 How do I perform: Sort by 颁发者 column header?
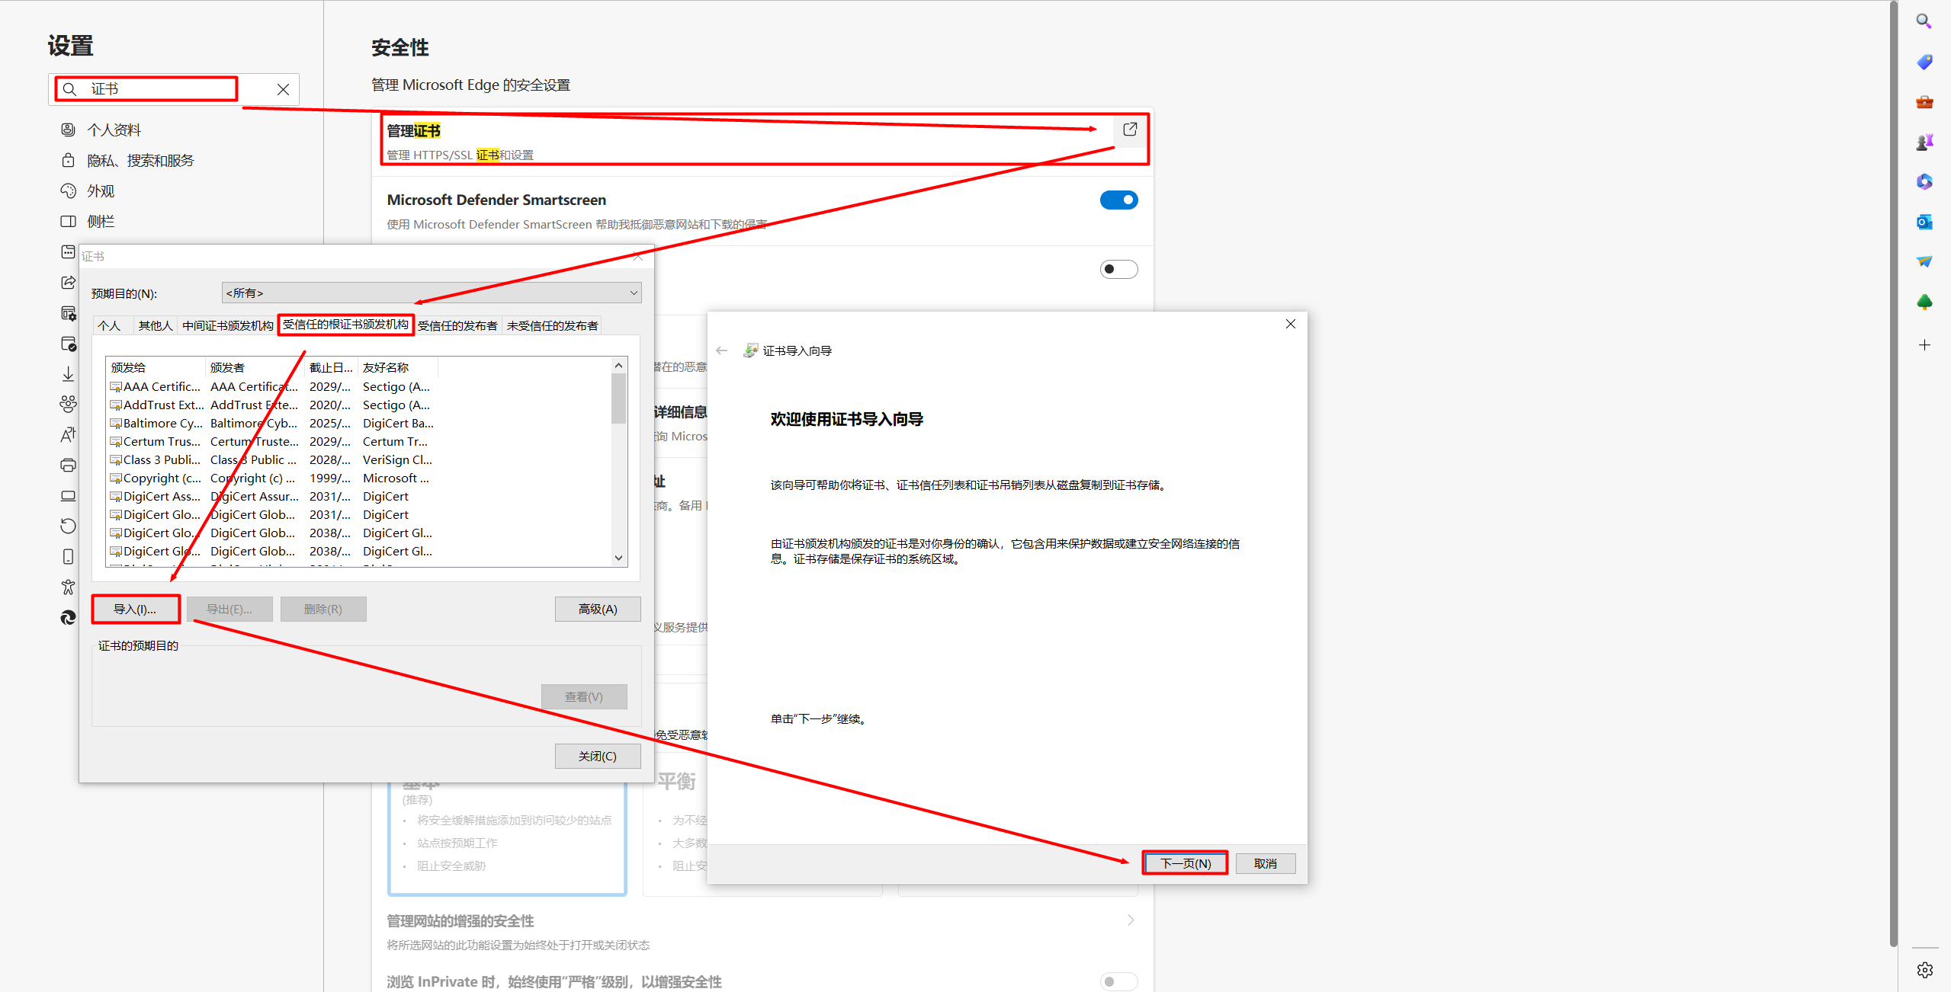(255, 367)
